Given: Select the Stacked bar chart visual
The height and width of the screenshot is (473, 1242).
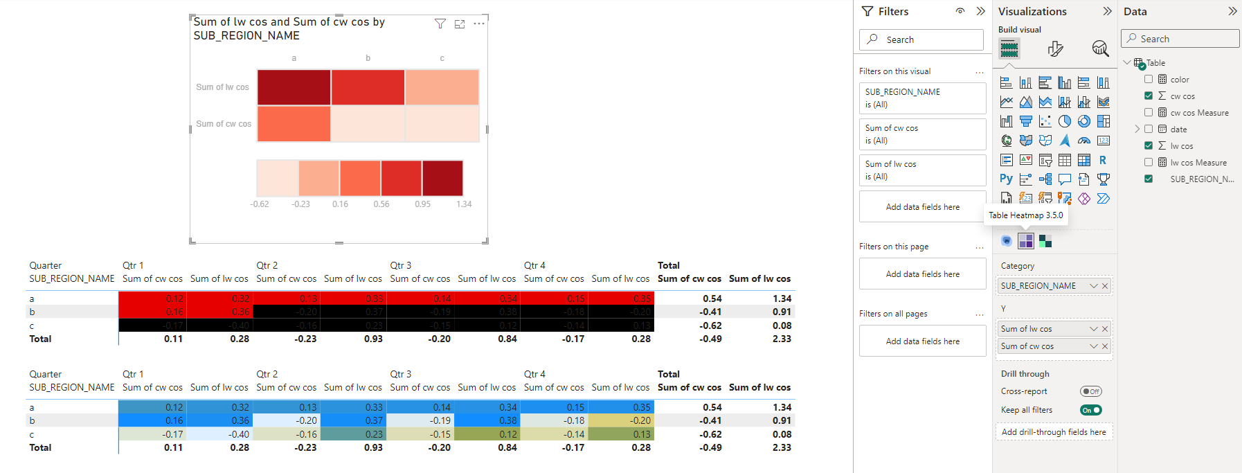Looking at the screenshot, I should pos(1007,83).
